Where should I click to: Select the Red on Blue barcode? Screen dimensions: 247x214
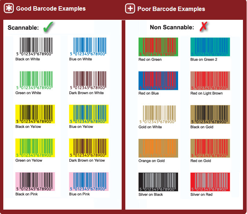point(158,81)
